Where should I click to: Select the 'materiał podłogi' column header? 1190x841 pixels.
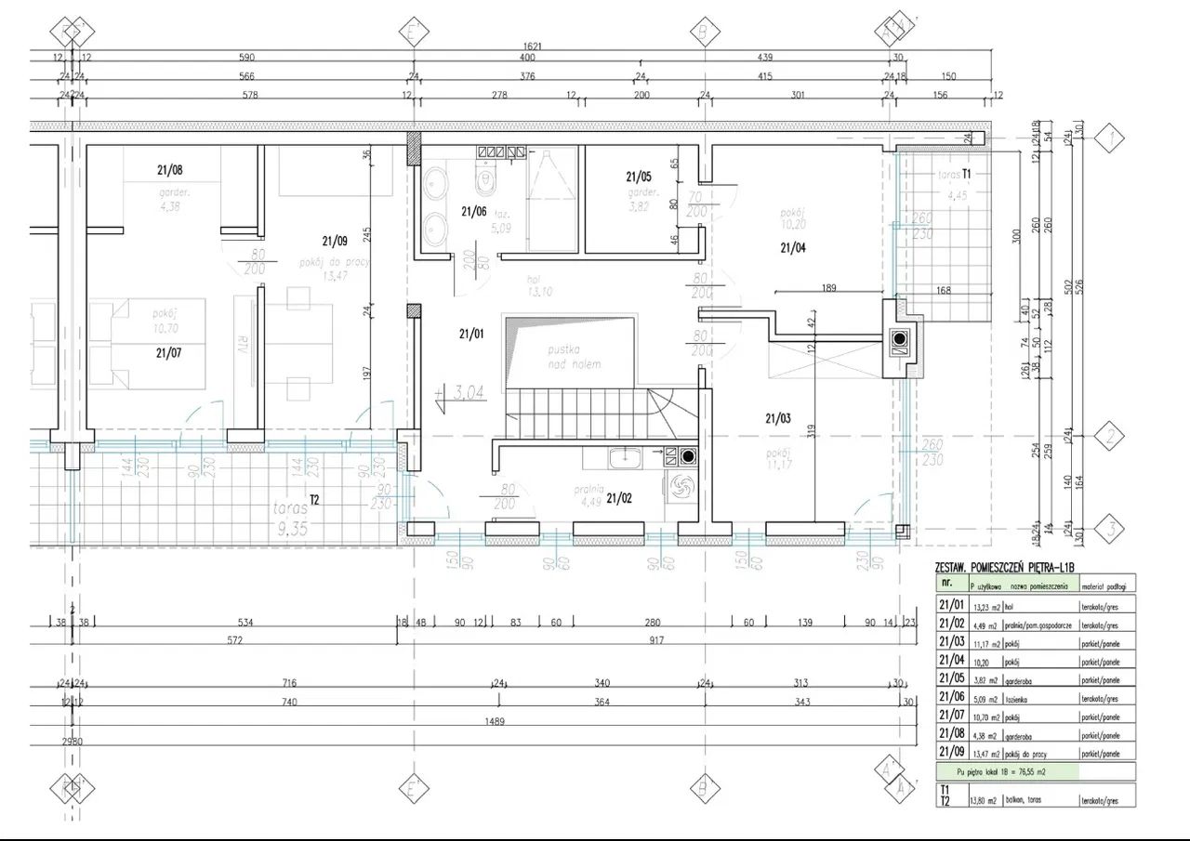[x=1104, y=586]
